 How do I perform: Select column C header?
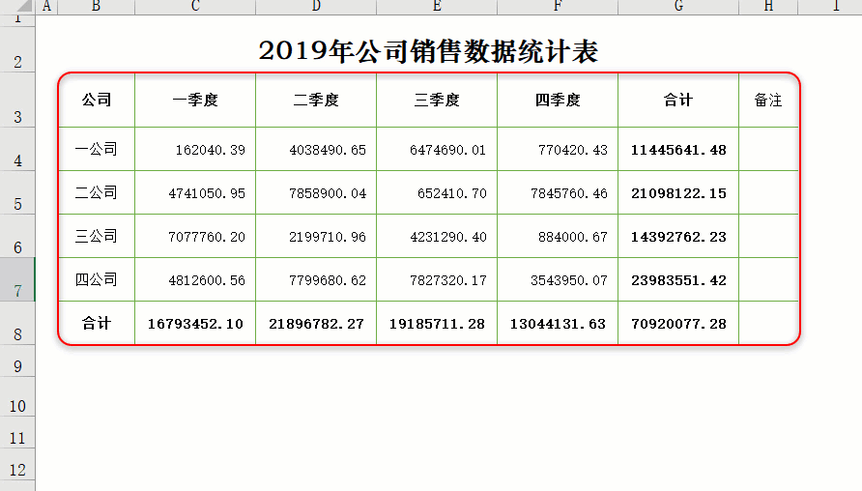pos(195,7)
